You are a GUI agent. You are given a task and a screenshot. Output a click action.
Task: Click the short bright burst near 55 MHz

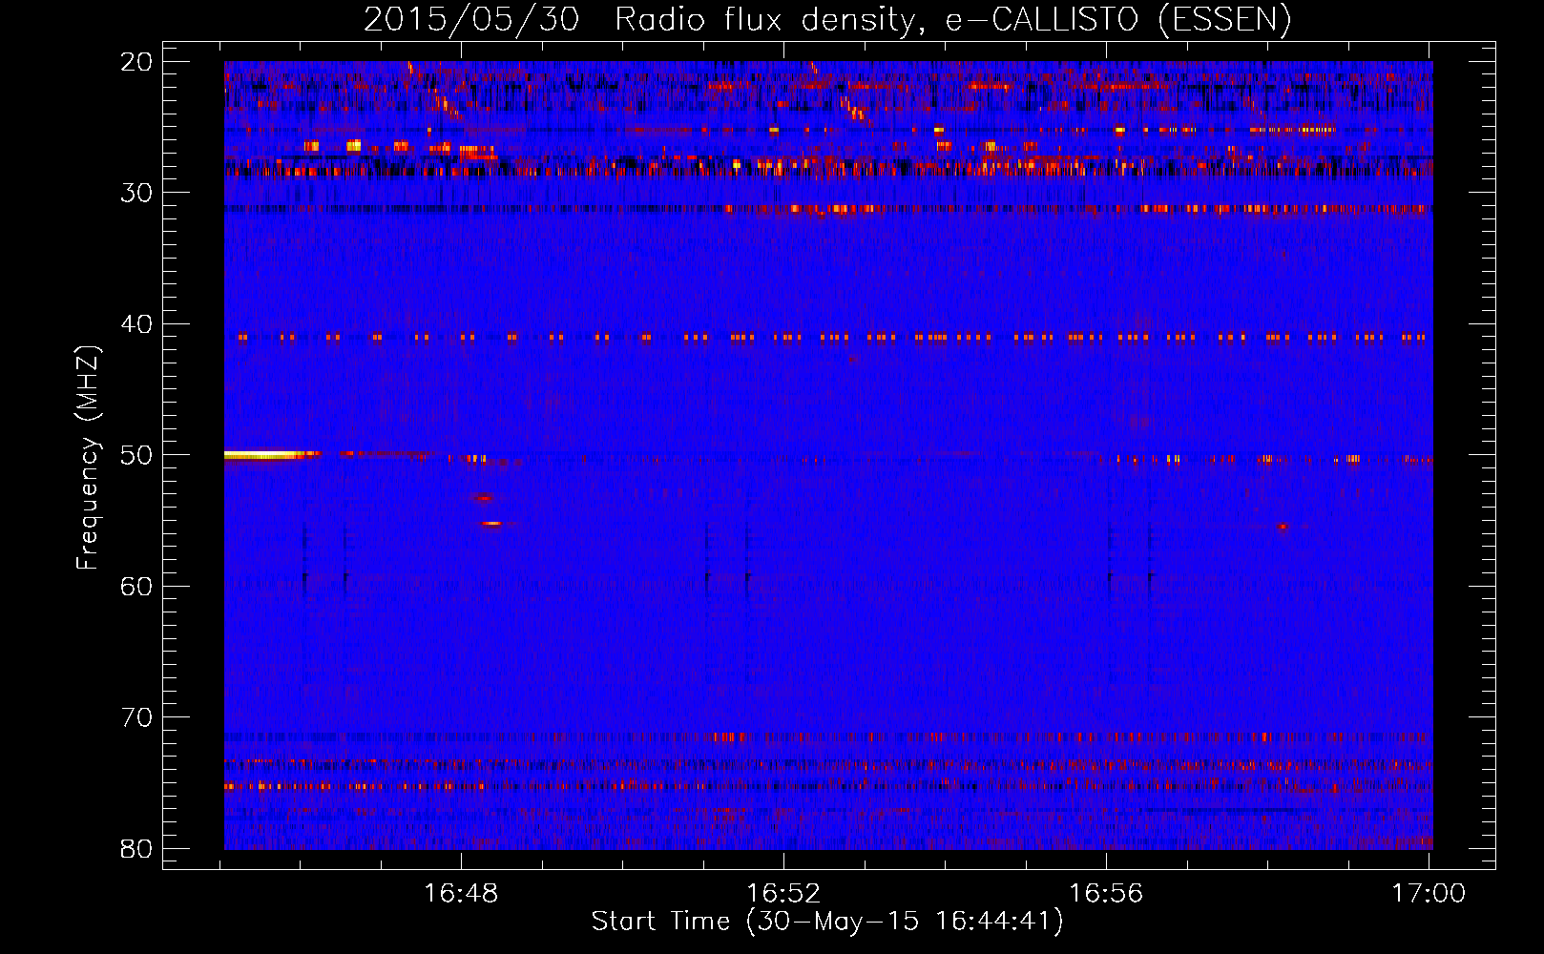[491, 524]
